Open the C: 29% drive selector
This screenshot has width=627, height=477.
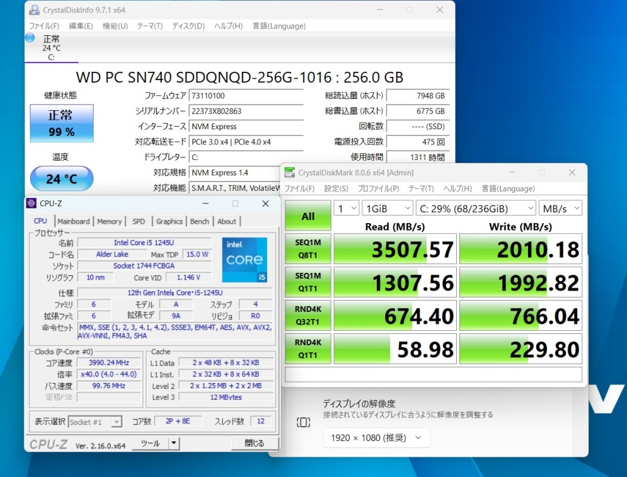[476, 208]
